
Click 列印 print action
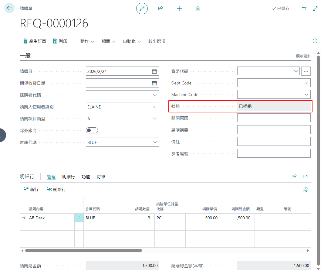[x=60, y=41]
